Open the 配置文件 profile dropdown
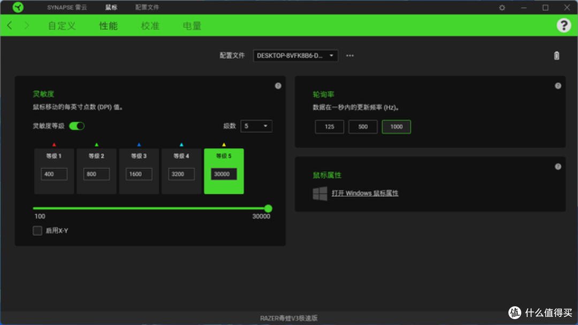Viewport: 578px width, 325px height. coord(295,56)
